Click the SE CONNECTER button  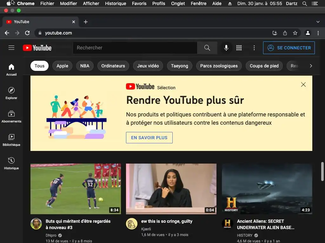[x=289, y=48]
